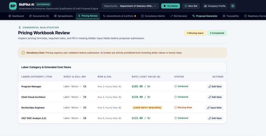
Task: Click the ENTERPRISE plan badge
Action: pos(43,5)
